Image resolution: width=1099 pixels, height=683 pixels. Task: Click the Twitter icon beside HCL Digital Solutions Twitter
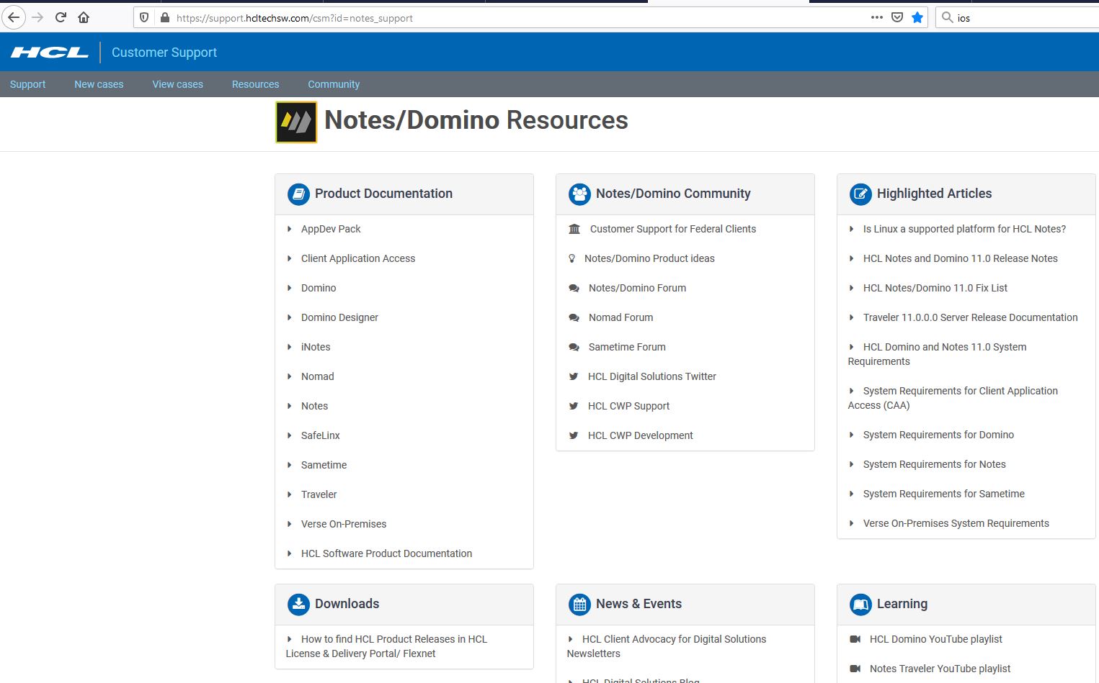[574, 376]
